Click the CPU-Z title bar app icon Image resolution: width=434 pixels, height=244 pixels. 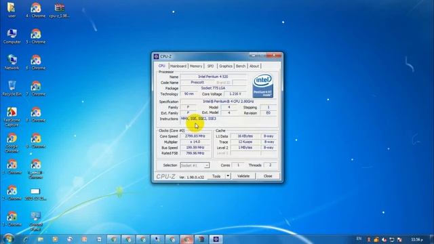pyautogui.click(x=157, y=56)
